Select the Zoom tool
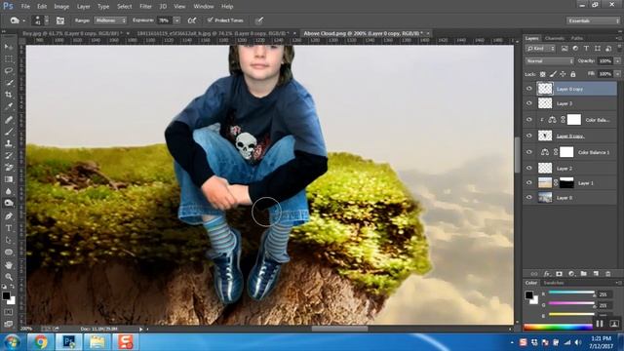This screenshot has width=624, height=351. point(9,277)
